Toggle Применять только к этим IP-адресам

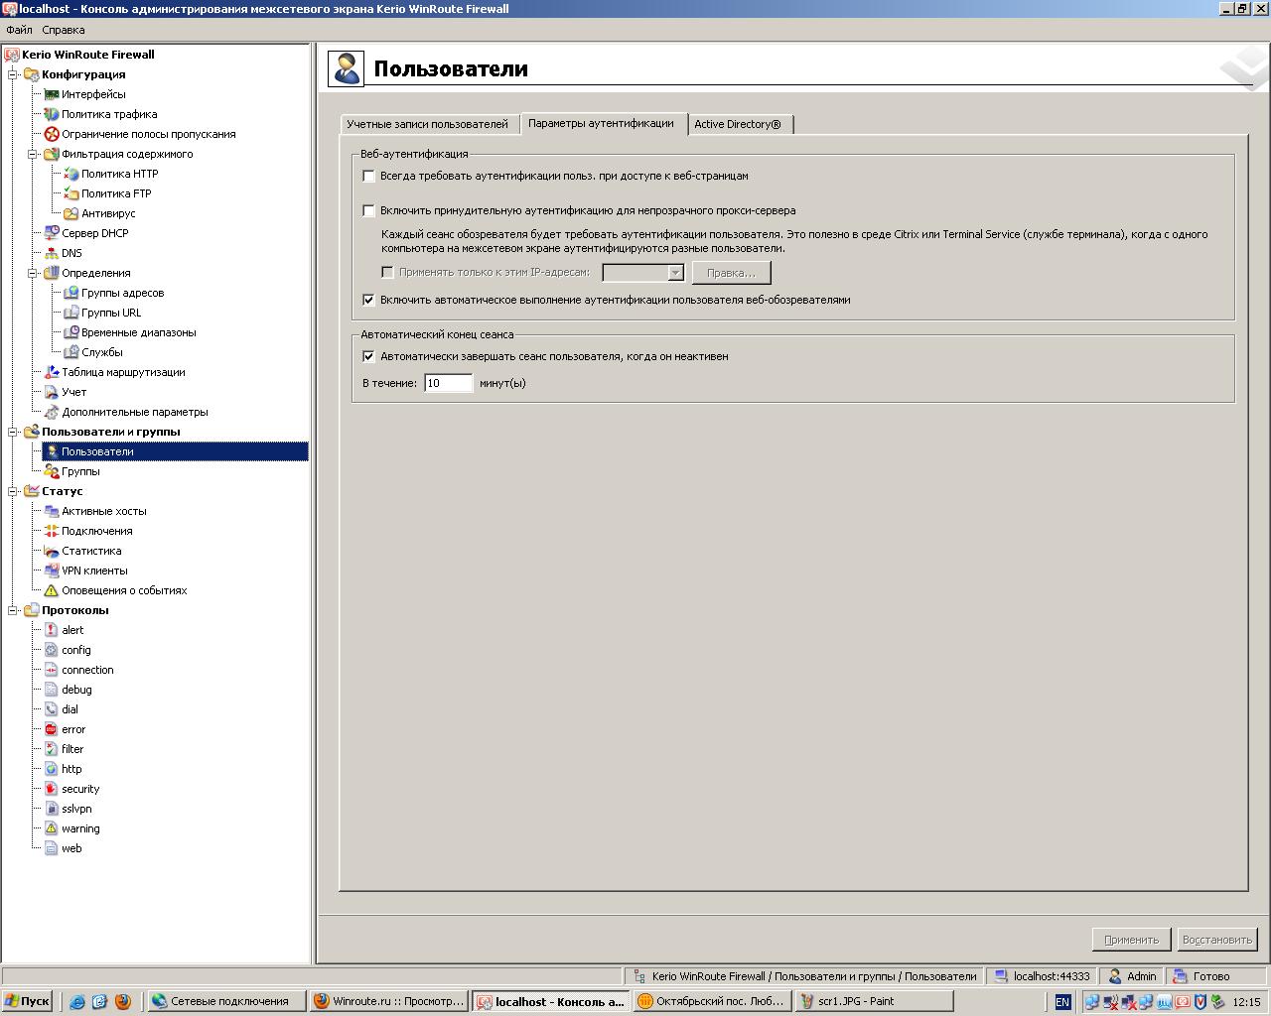click(x=387, y=272)
